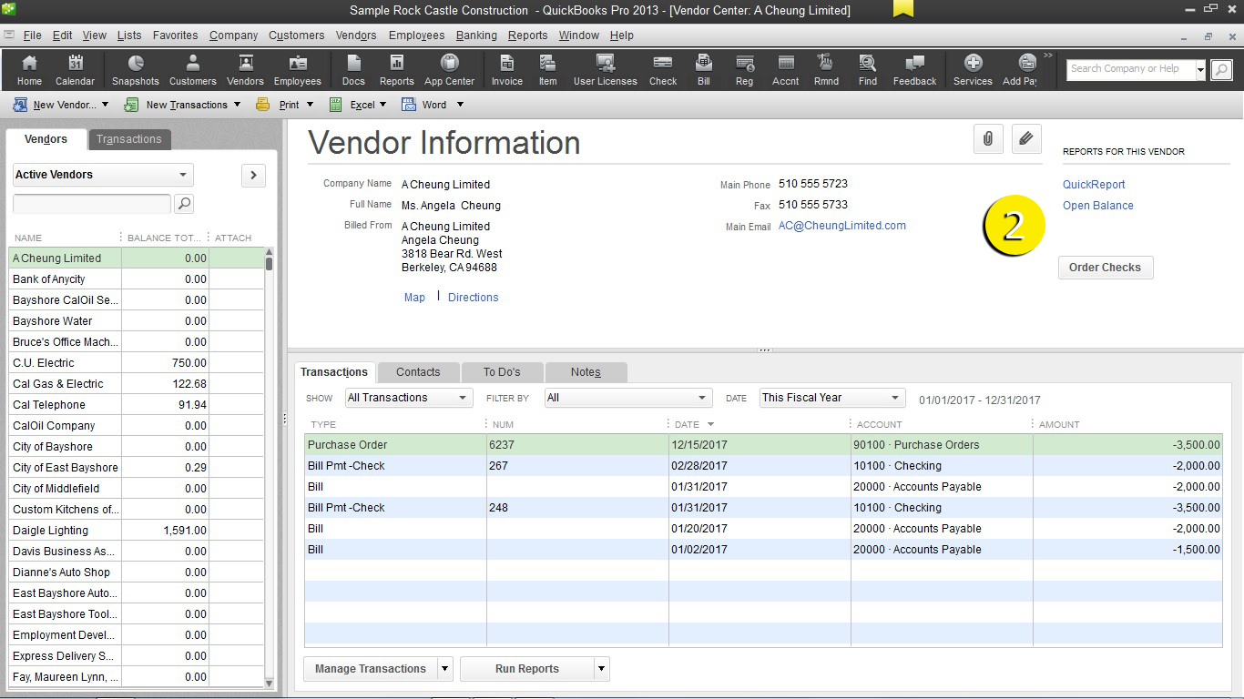Screen dimensions: 1244x699
Task: Click the paperclip attachment icon
Action: click(x=988, y=139)
